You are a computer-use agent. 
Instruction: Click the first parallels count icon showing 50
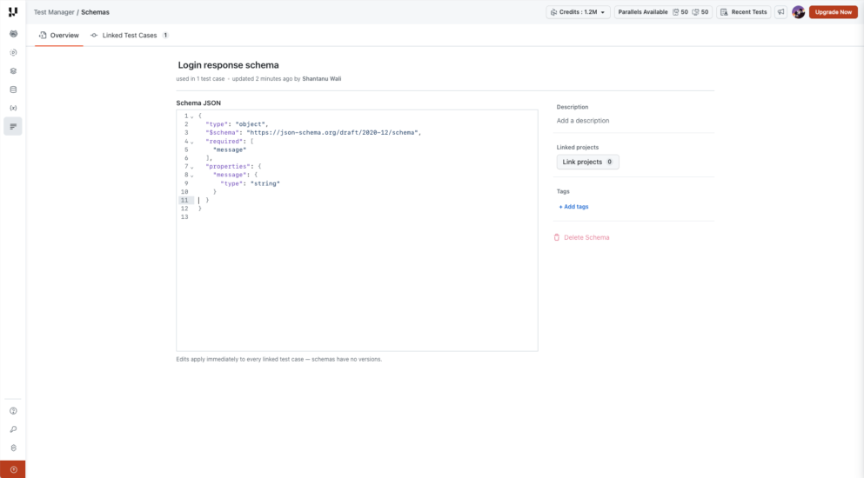[675, 12]
